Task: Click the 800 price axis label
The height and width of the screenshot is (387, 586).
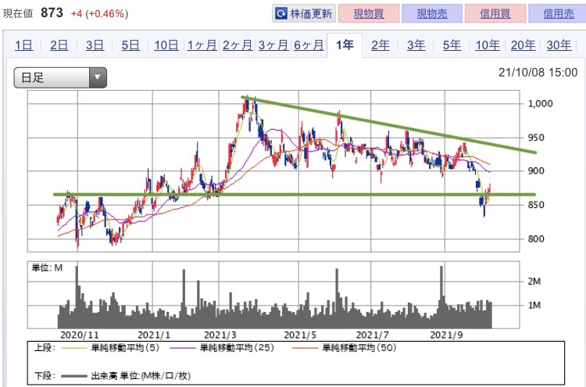Action: click(536, 238)
